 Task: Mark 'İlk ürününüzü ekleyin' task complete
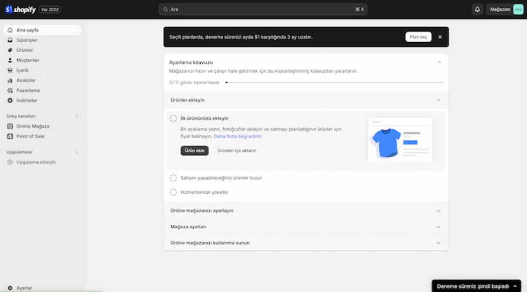pyautogui.click(x=173, y=119)
